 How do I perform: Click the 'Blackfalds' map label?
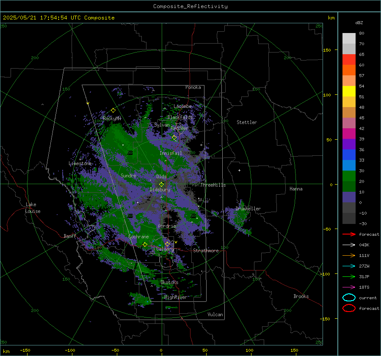[x=180, y=117]
